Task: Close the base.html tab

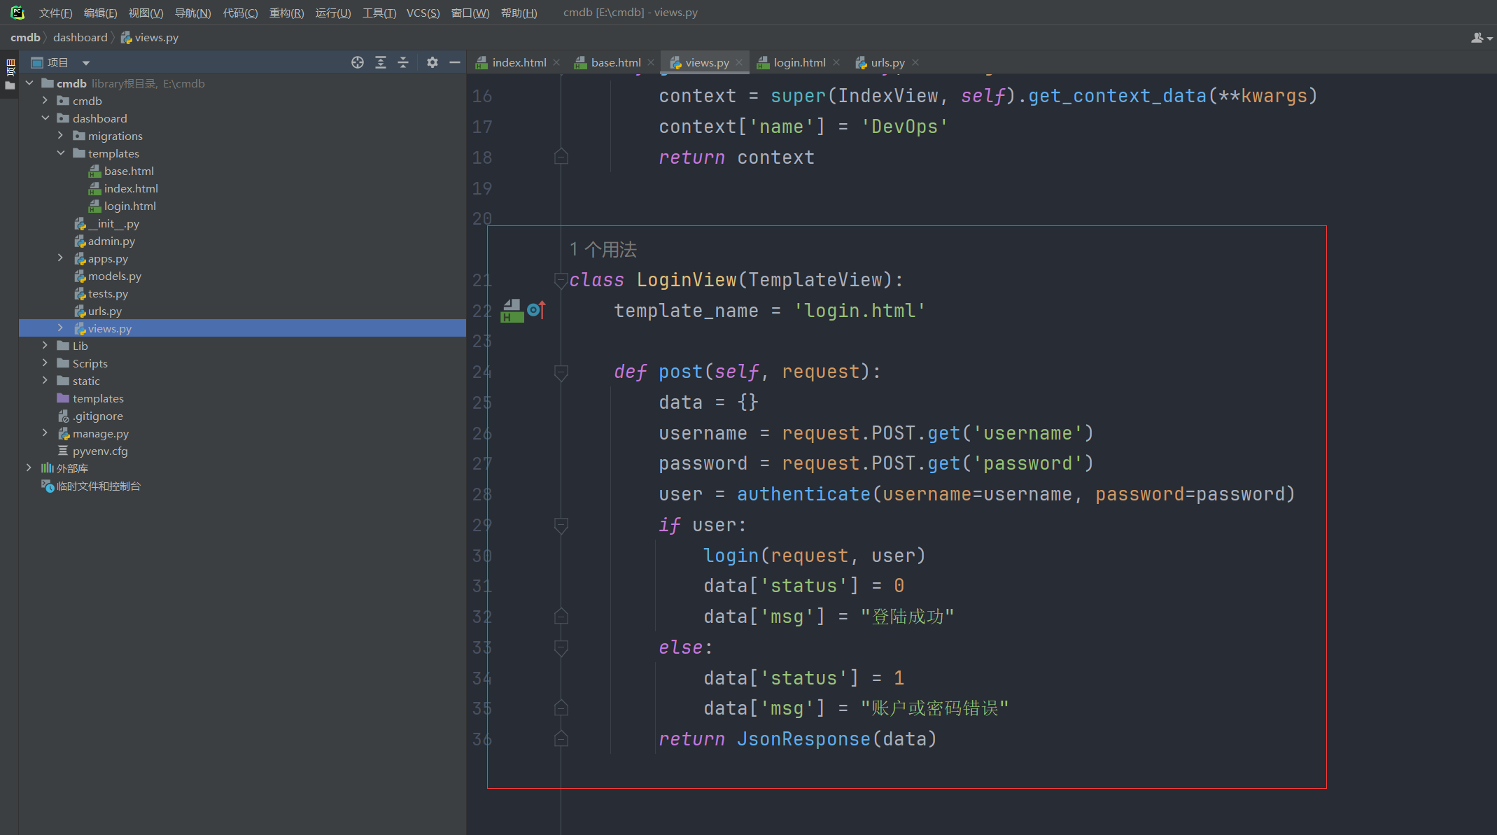Action: 651,62
